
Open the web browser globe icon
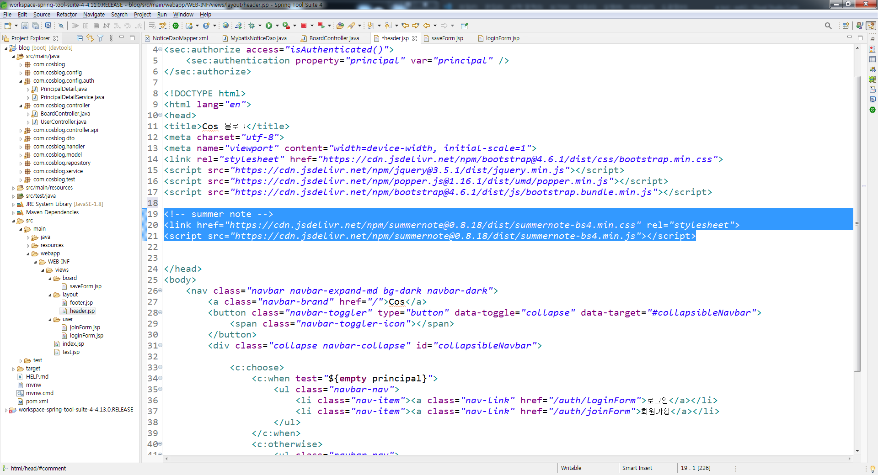[225, 26]
